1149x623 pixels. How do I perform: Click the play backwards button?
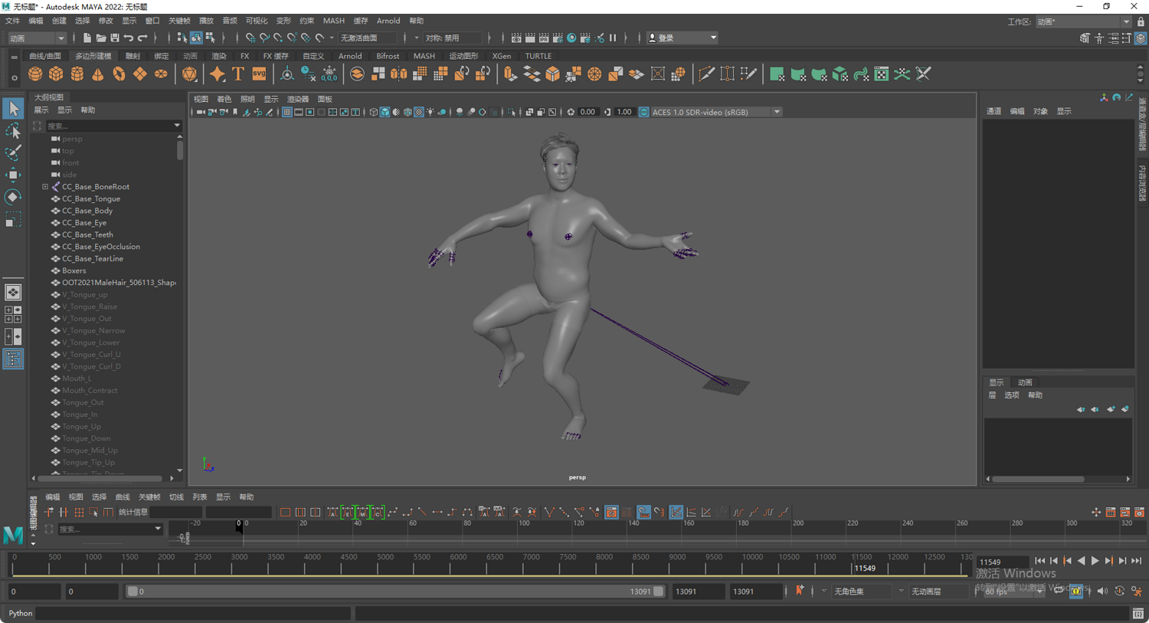[1081, 561]
